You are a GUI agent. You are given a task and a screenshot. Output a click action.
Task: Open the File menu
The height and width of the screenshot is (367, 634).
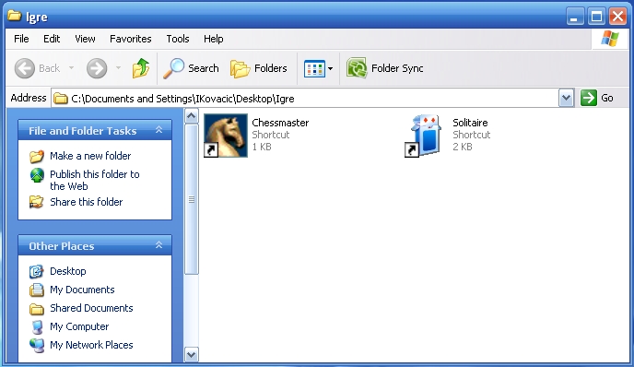[x=21, y=39]
